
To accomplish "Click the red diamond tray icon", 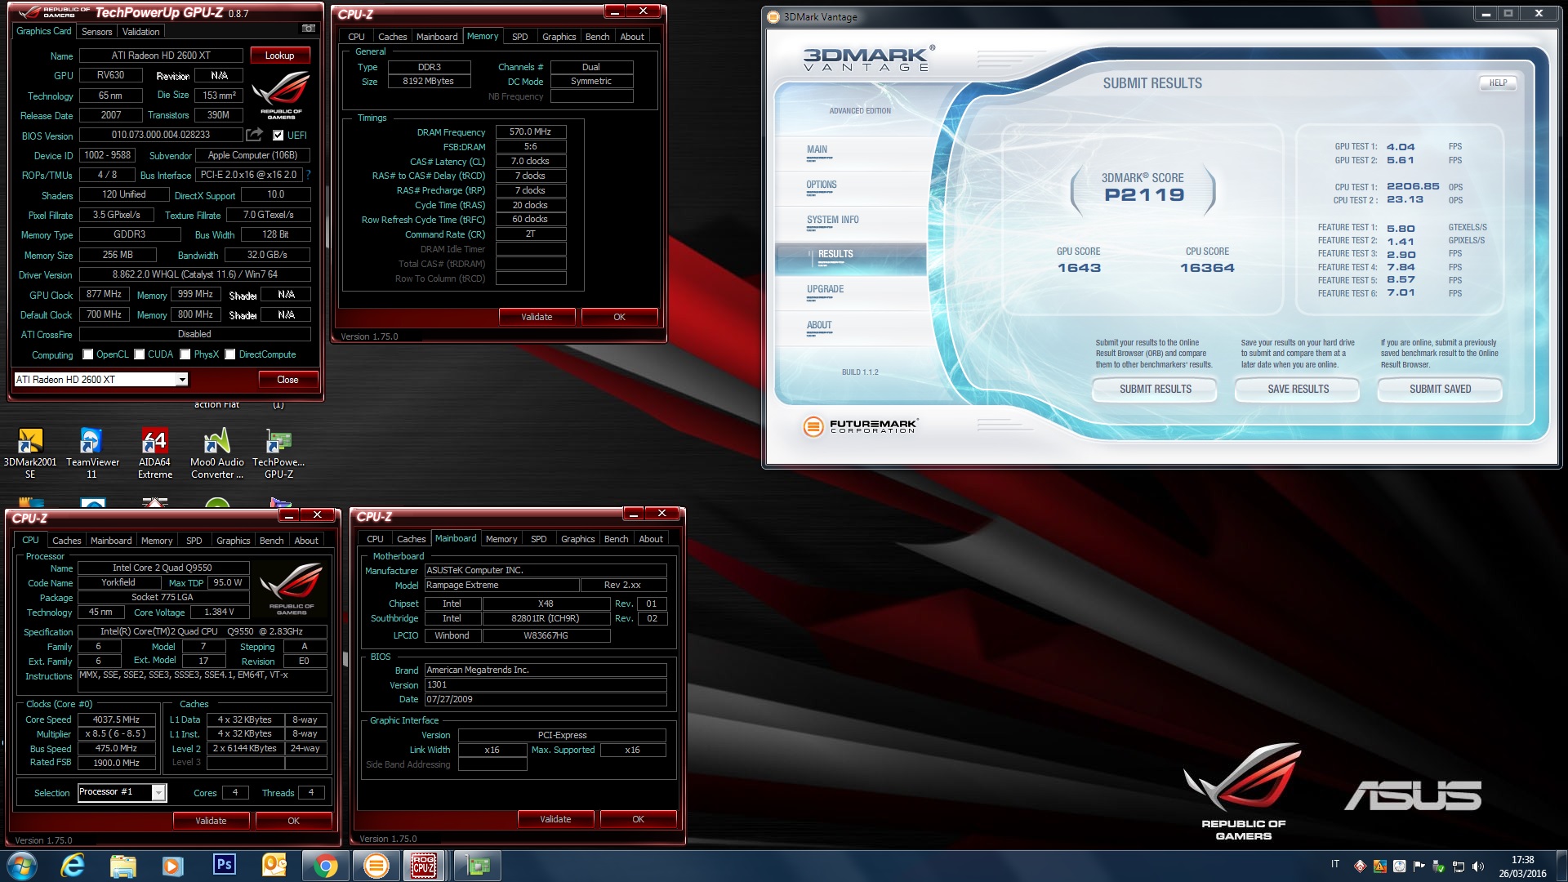I will coord(1360,866).
